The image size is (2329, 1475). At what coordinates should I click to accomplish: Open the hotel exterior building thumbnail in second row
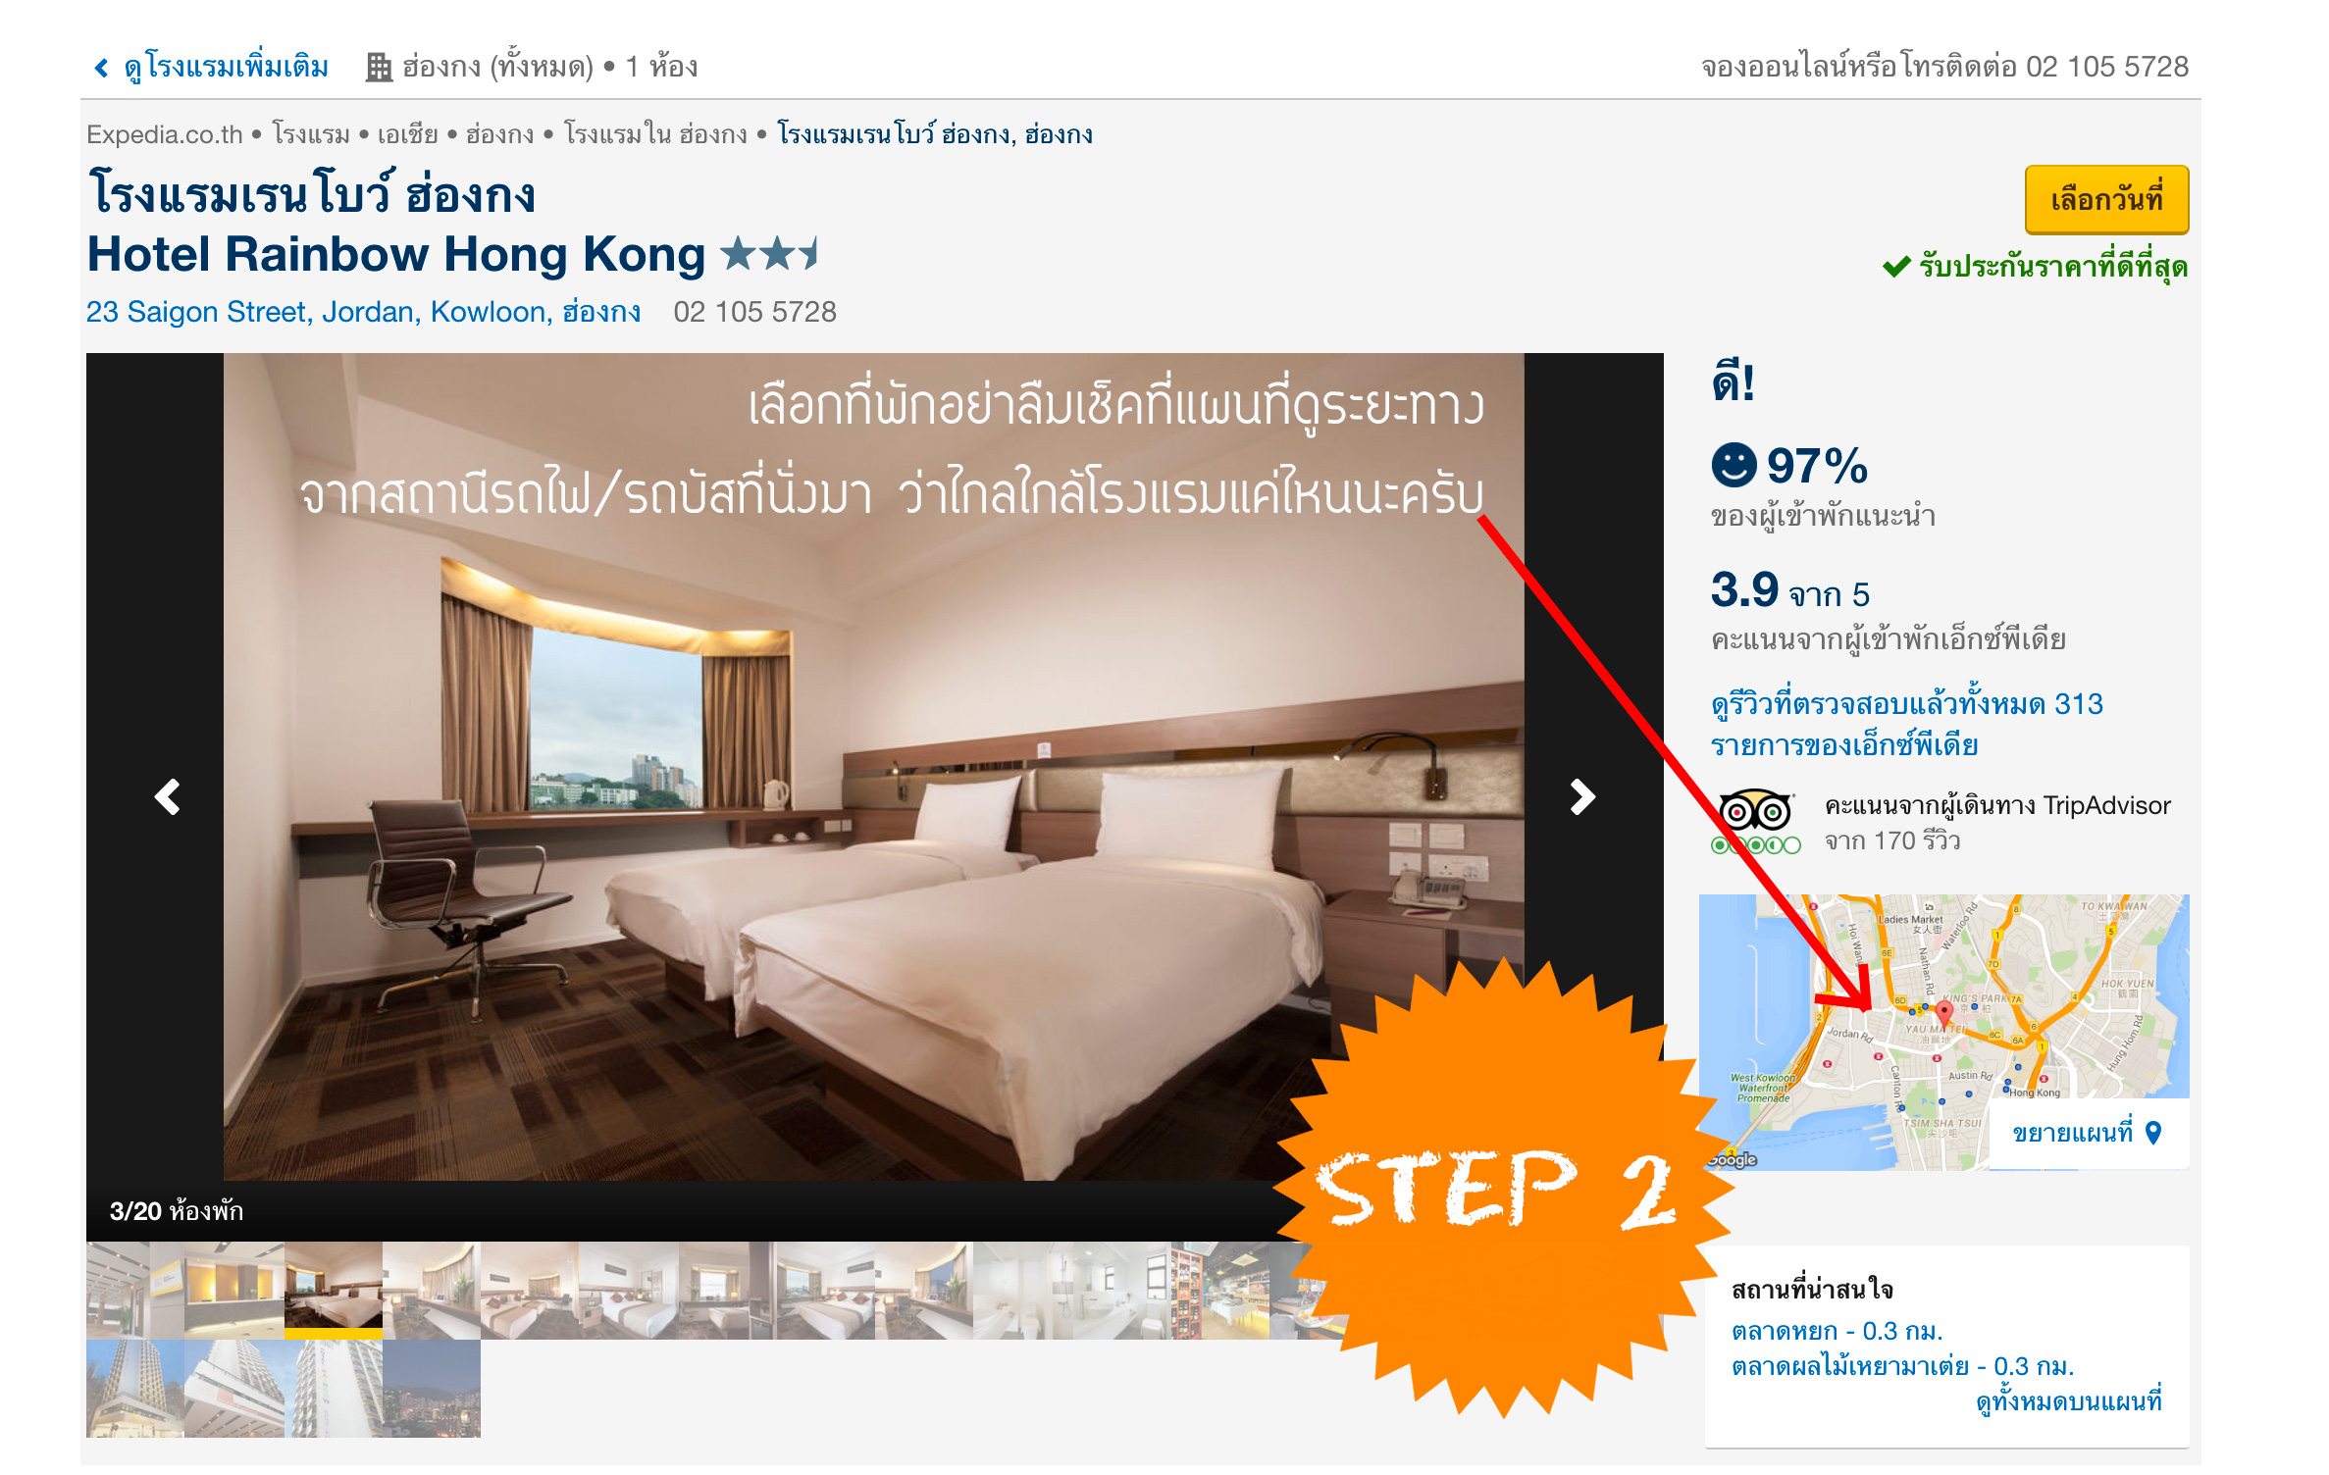[135, 1389]
